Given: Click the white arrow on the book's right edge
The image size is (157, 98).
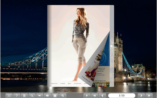Looking at the screenshot, I should 112,46.
